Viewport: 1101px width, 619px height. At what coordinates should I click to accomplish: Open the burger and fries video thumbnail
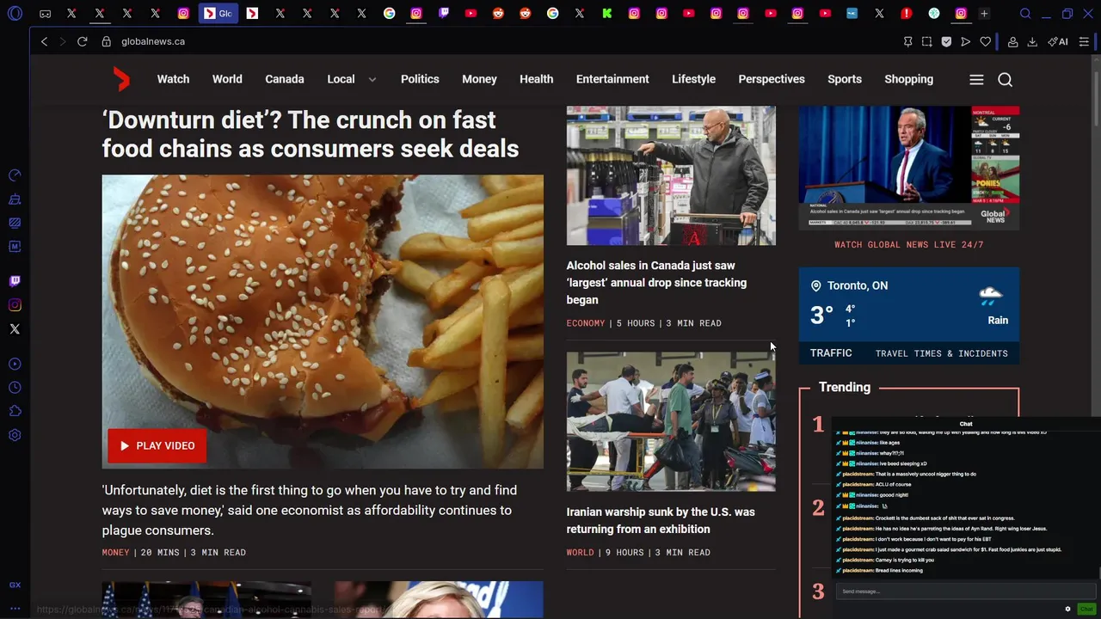[323, 322]
